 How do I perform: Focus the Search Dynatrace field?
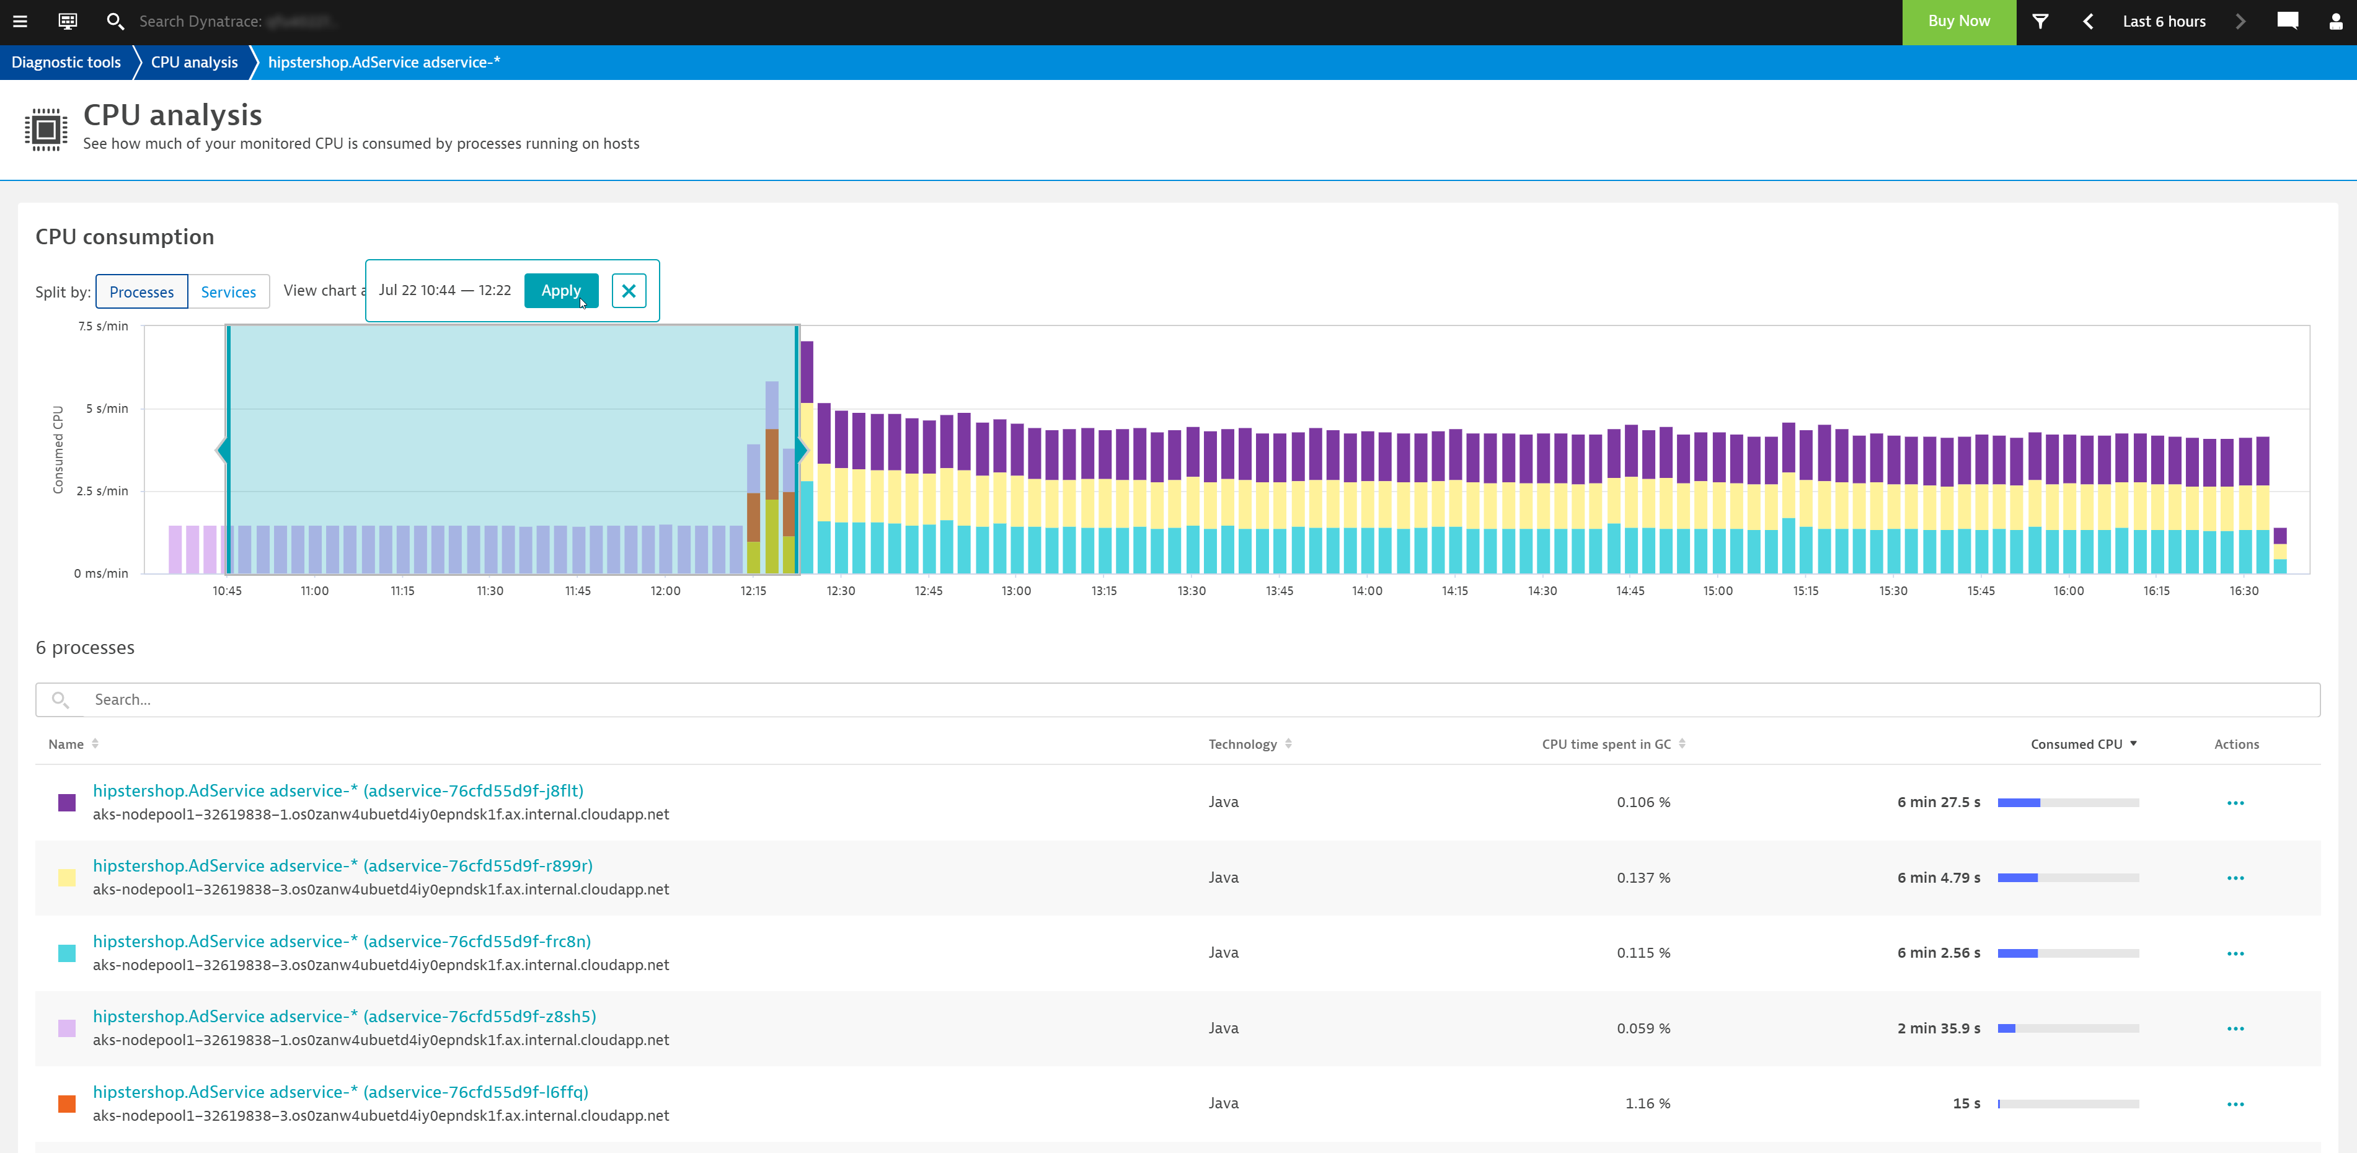pos(238,21)
